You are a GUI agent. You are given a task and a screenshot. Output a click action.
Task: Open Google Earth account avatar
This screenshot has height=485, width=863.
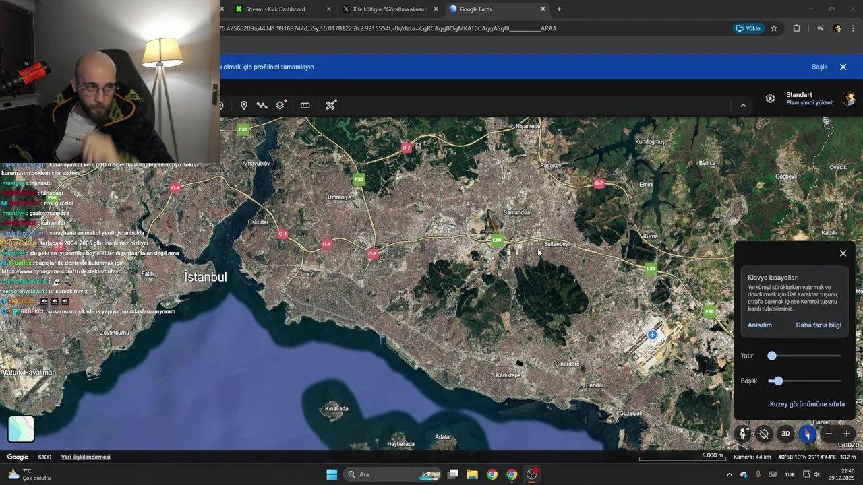849,99
